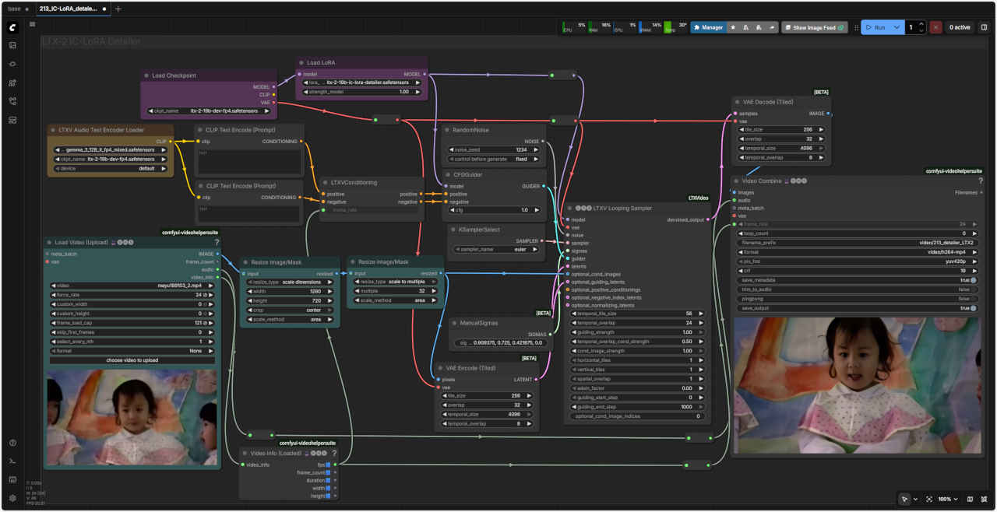
Task: Click the star icon beside Manager
Action: [733, 27]
